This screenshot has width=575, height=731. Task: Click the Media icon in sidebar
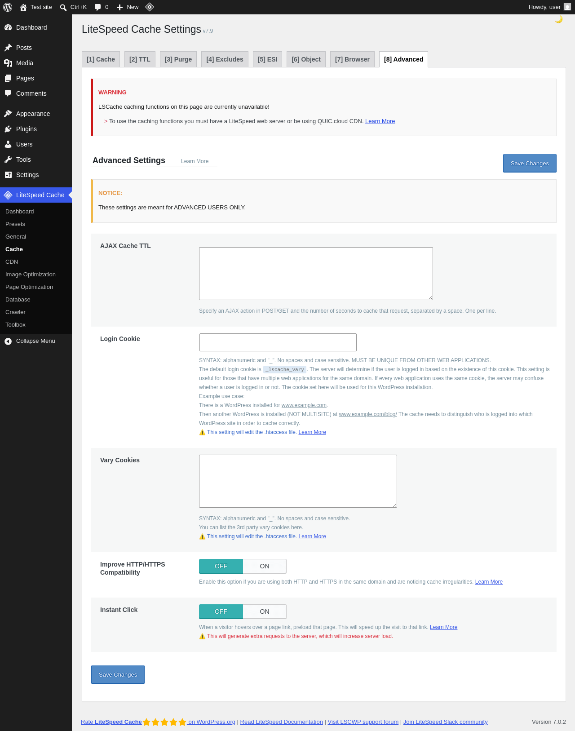(x=8, y=63)
